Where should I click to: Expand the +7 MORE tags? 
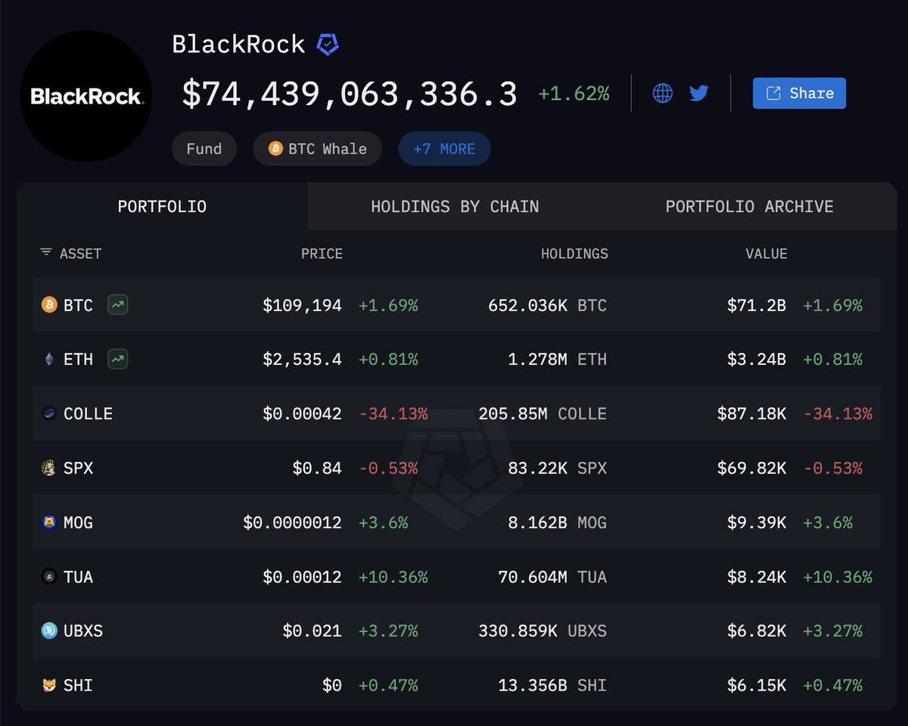click(444, 148)
